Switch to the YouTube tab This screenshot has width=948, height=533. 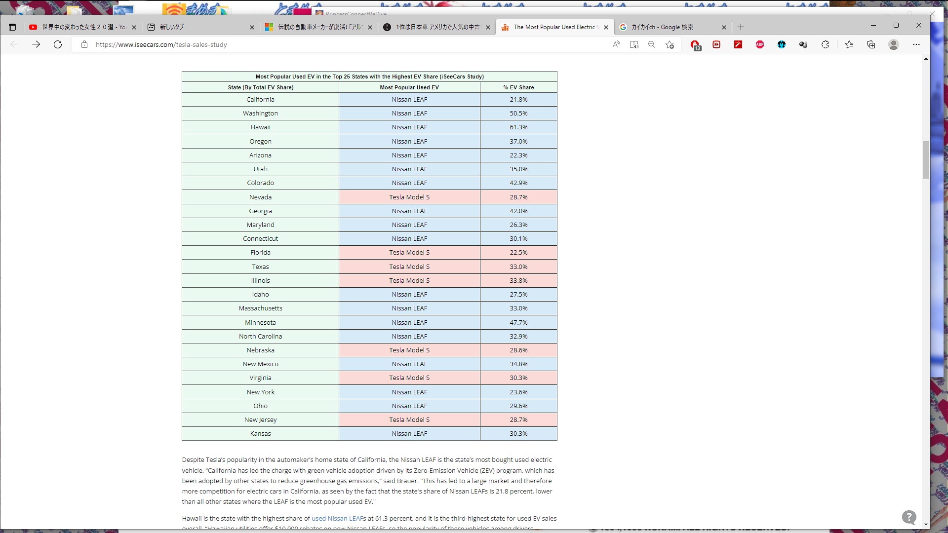pos(79,27)
